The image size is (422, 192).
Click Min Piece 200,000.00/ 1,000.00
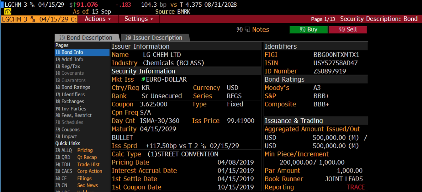(x=312, y=162)
